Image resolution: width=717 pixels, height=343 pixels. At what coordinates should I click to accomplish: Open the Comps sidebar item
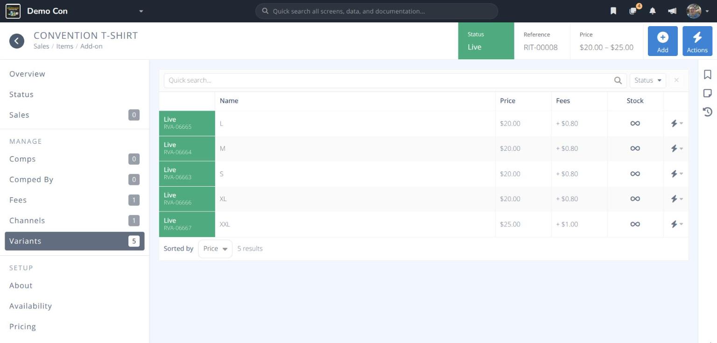click(75, 159)
